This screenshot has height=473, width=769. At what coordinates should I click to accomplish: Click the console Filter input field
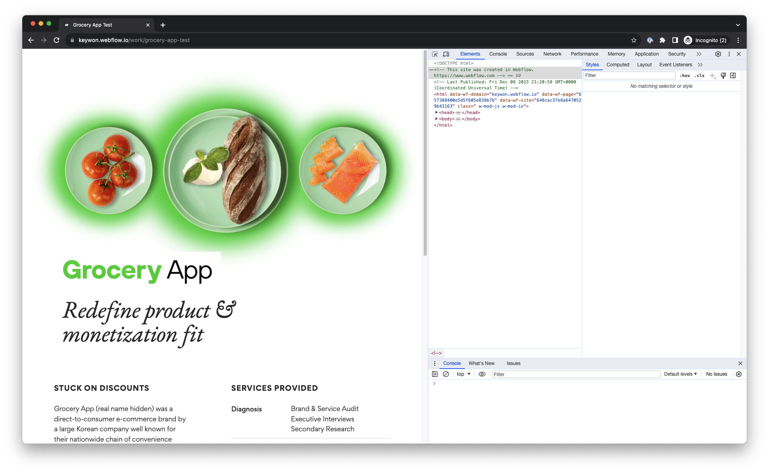pos(576,374)
